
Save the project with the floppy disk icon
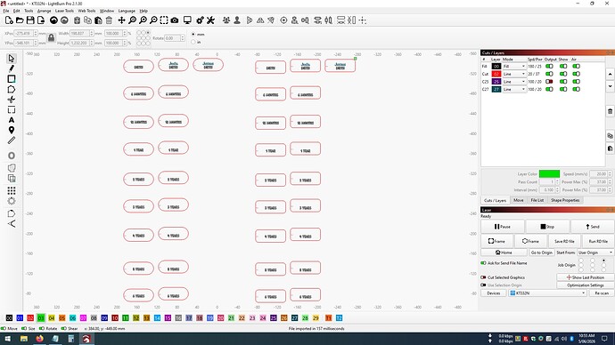pyautogui.click(x=30, y=20)
